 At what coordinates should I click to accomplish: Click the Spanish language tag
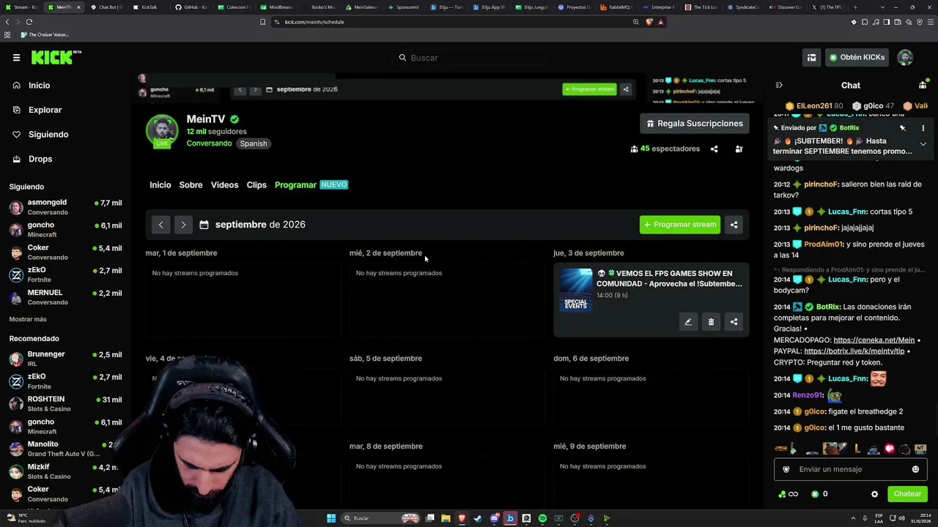point(254,143)
